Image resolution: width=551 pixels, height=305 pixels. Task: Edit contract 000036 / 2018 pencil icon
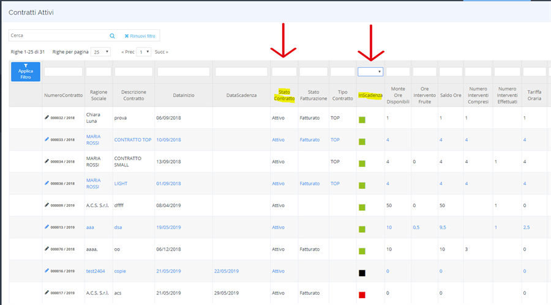[x=47, y=183]
